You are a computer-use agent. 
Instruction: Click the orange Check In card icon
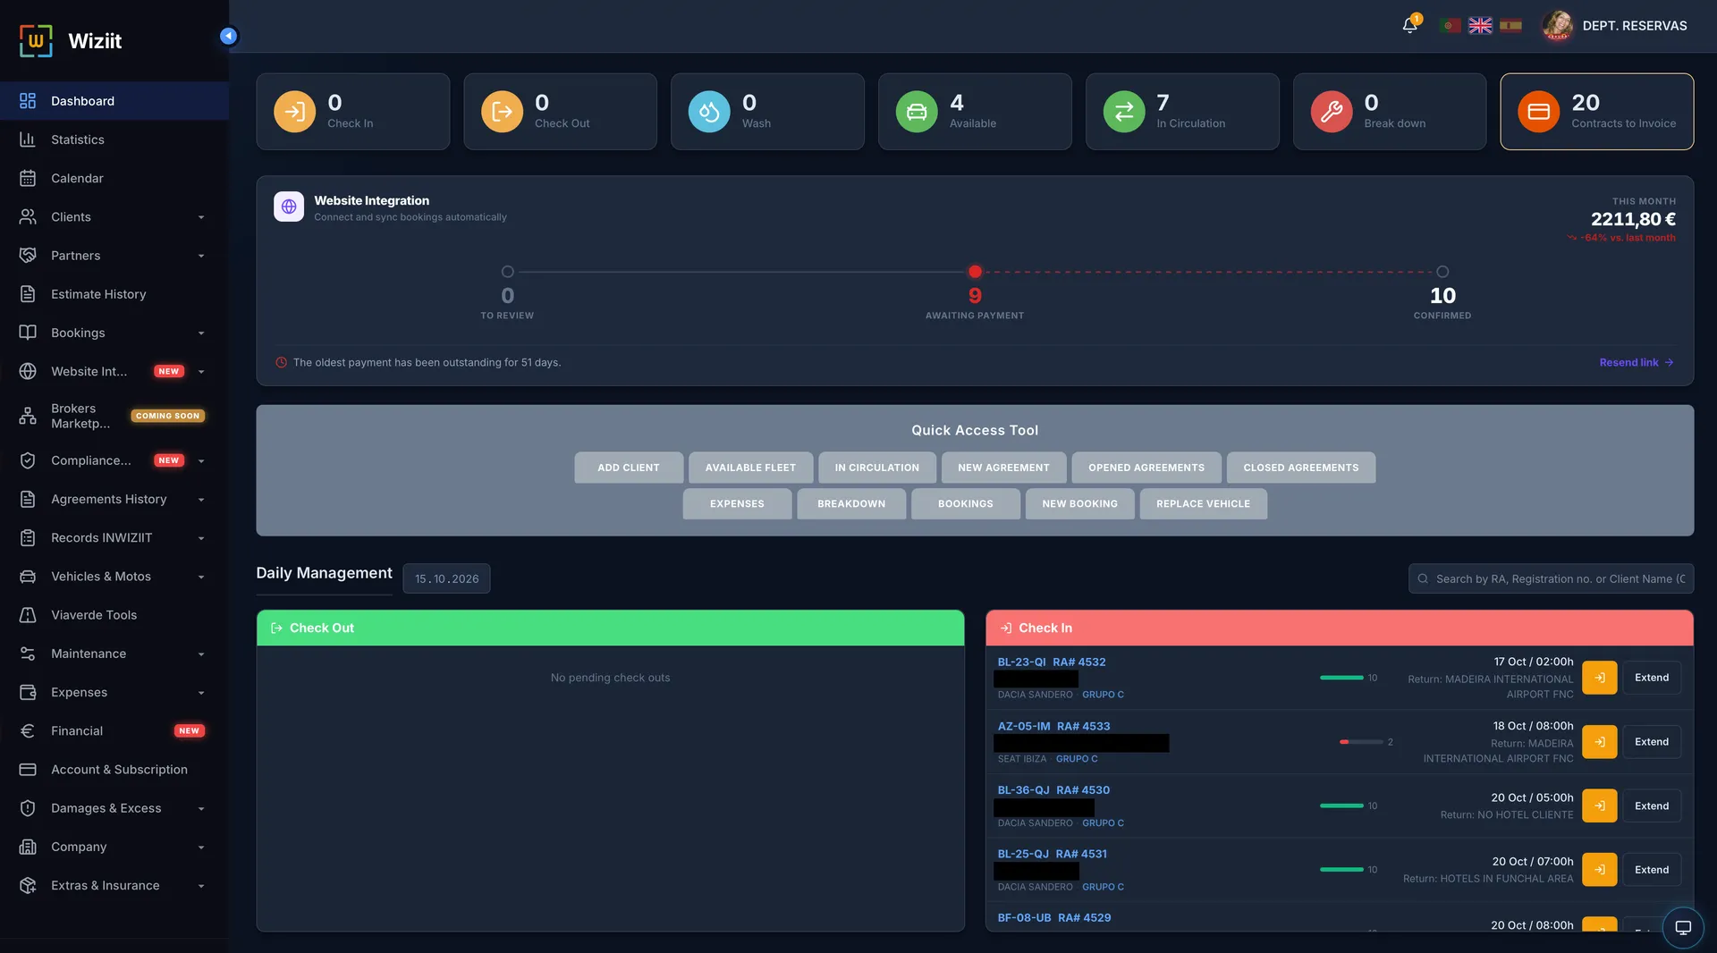tap(294, 112)
